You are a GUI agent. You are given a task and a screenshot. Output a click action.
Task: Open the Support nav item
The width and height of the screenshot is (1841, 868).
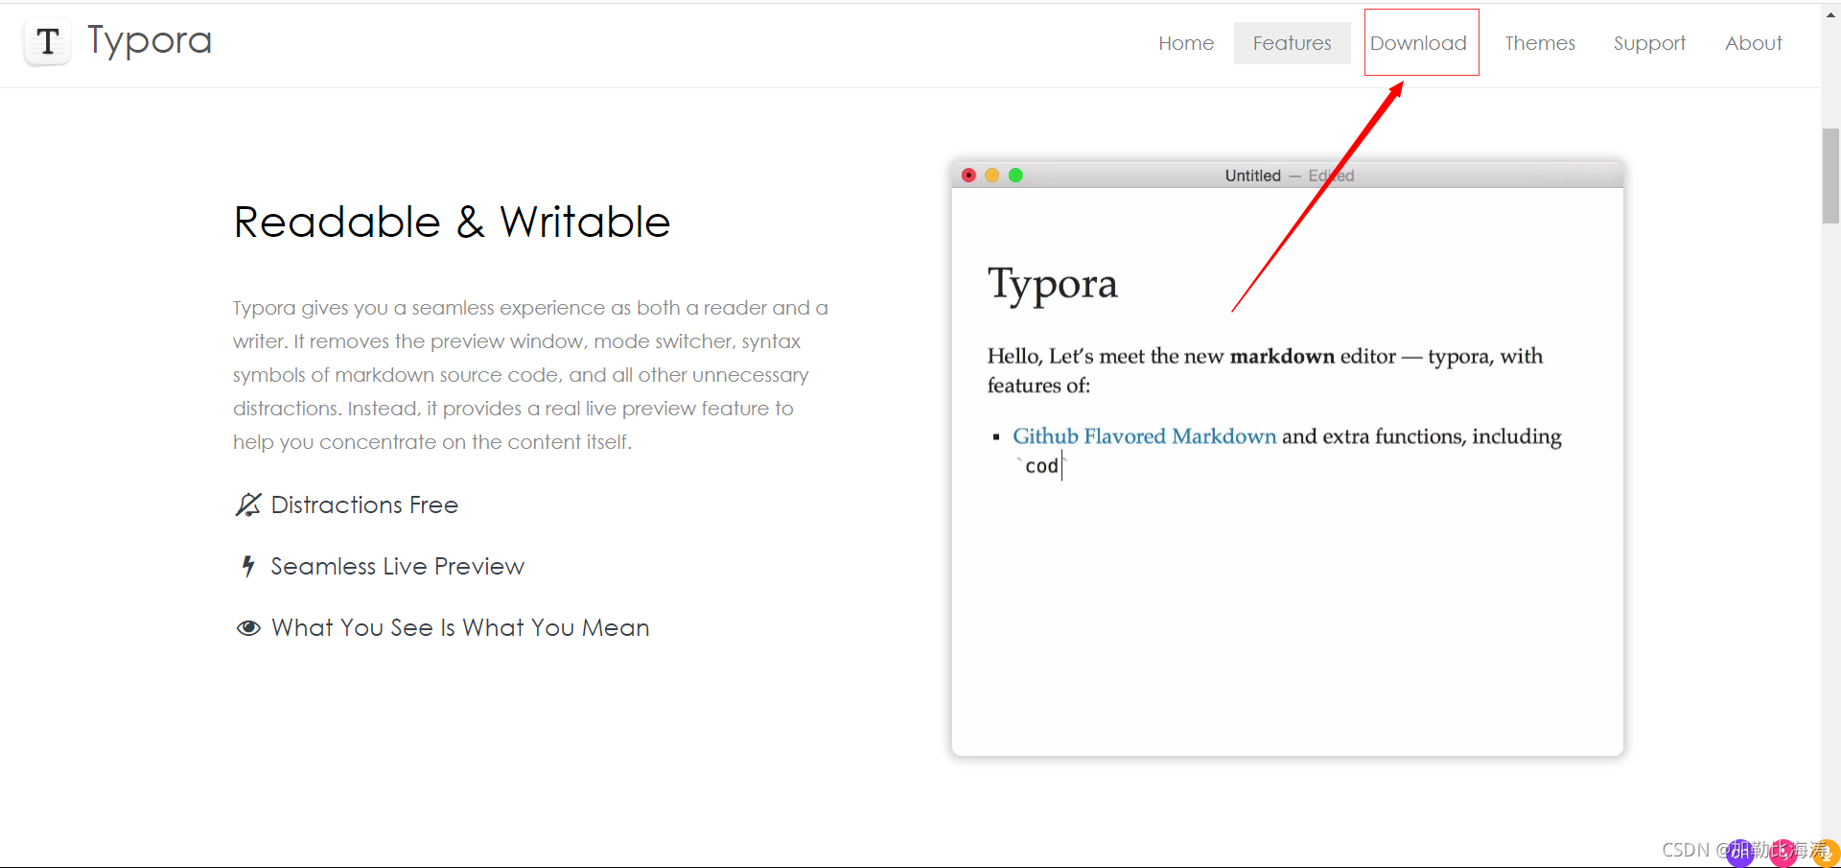pos(1649,43)
